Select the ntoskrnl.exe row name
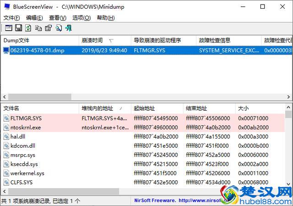This screenshot has height=206, width=293. (26, 128)
